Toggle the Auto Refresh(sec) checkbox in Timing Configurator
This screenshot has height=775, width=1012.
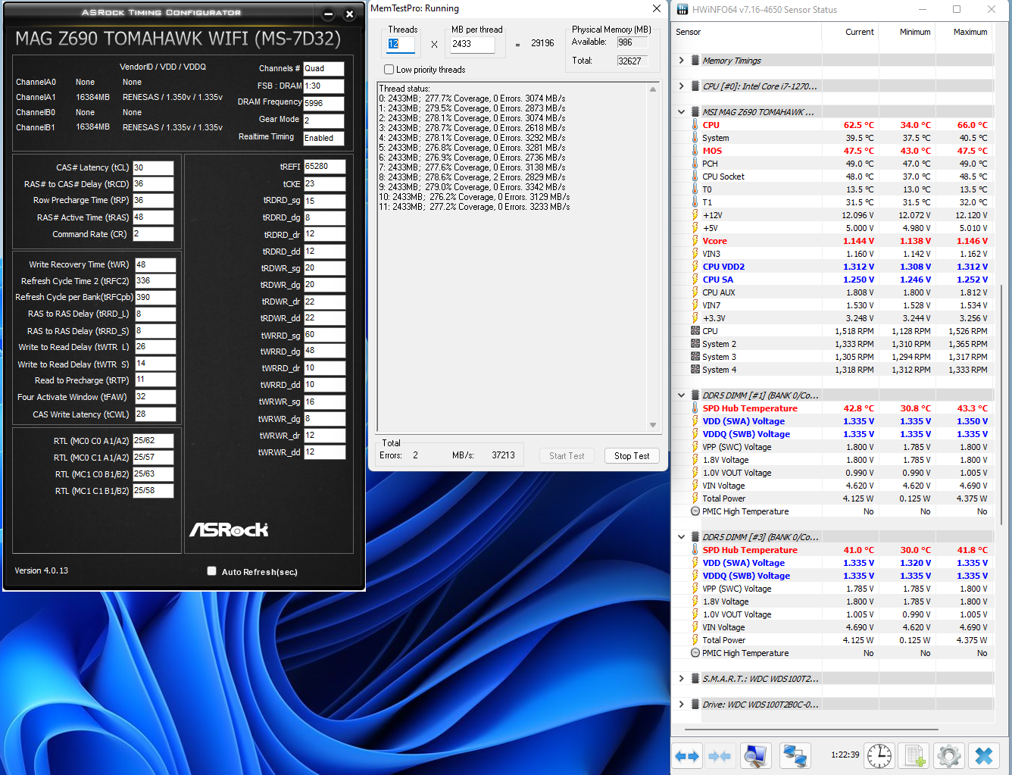coord(212,571)
